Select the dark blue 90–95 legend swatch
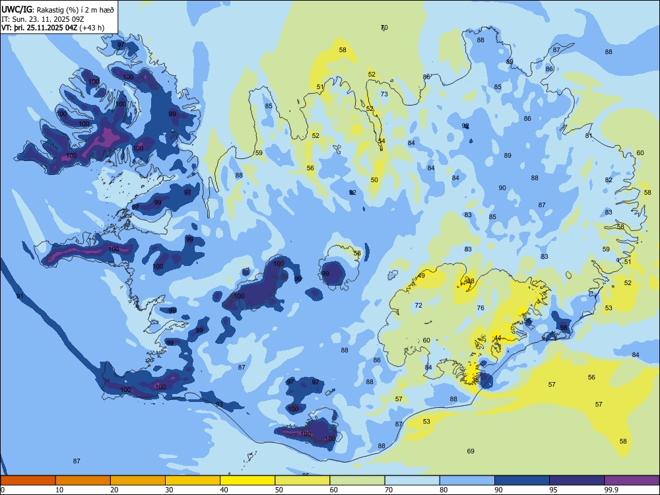 [x=522, y=480]
